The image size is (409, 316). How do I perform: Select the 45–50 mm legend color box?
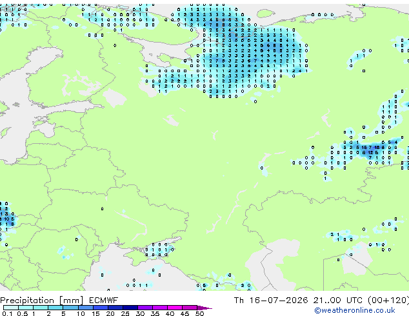point(190,308)
